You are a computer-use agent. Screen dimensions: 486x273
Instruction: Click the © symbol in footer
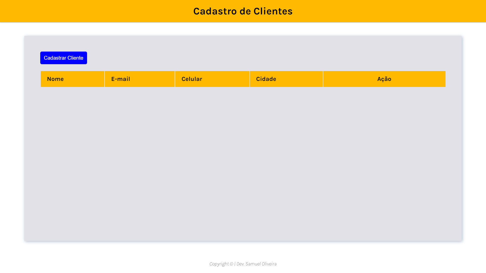tap(231, 264)
